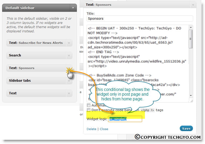The width and height of the screenshot is (205, 144).
Task: Click the textarea resize handle corner
Action: tap(192, 101)
